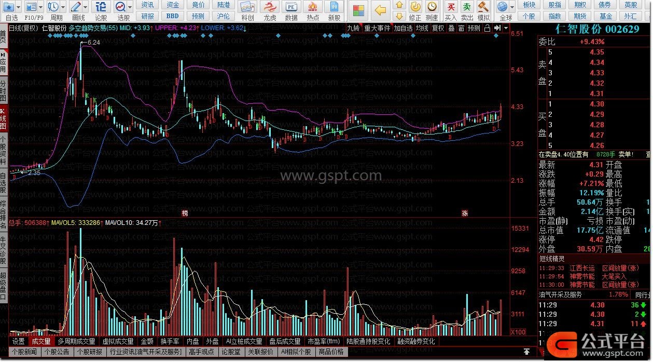Click the collapse-up arrow in bottom bar
Image resolution: width=653 pixels, height=362 pixels.
coord(526,352)
